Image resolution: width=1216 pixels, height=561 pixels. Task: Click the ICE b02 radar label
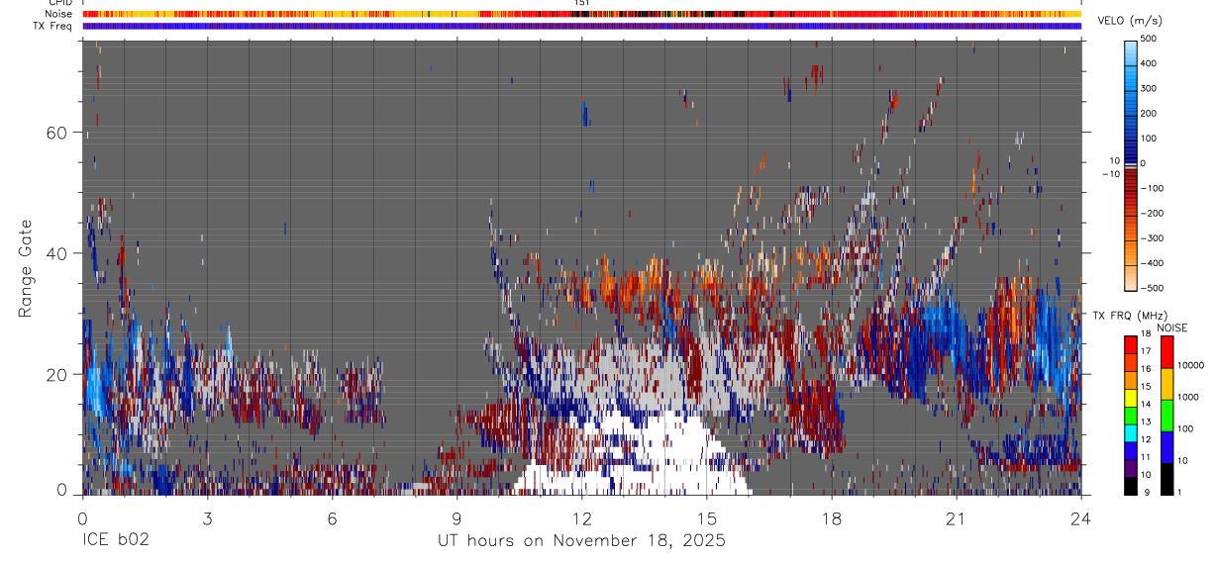116,541
